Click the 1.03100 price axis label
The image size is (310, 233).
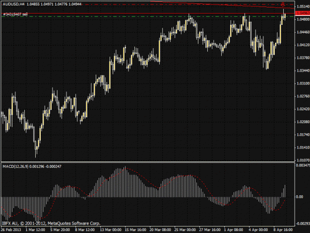point(303,83)
